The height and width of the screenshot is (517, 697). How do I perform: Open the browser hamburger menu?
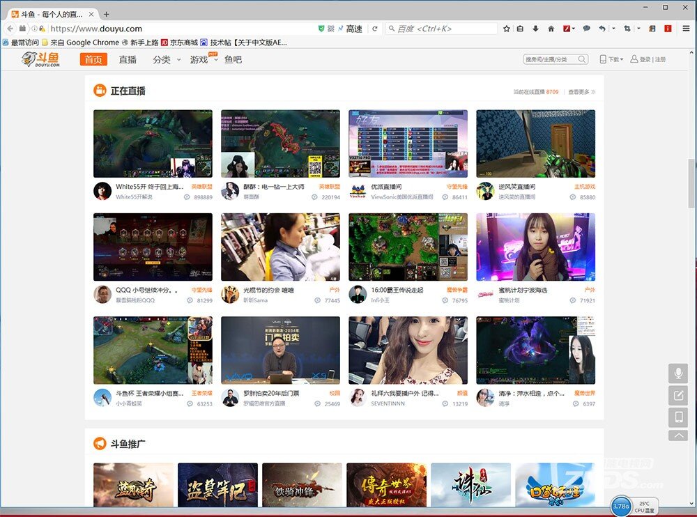(x=686, y=29)
